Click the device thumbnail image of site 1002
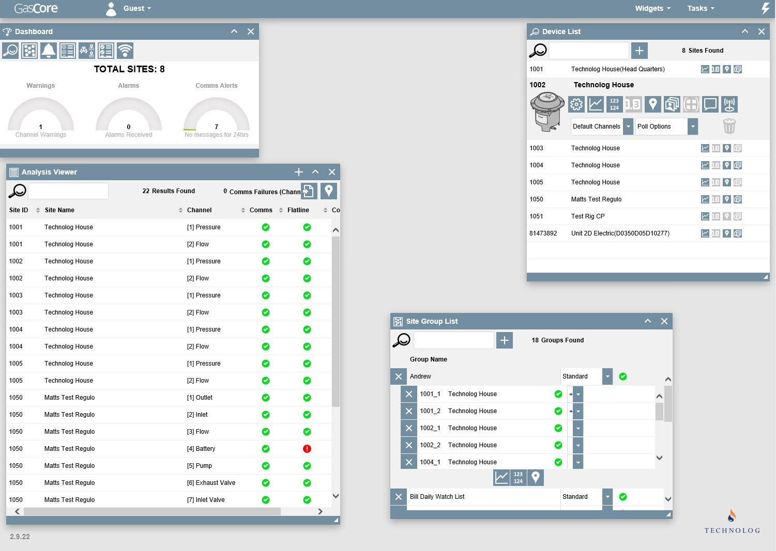This screenshot has width=776, height=551. 547,112
